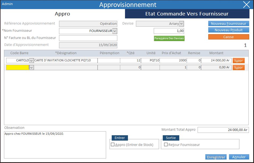
Task: Click the green Paramètre Des Devises button
Action: 169,38
